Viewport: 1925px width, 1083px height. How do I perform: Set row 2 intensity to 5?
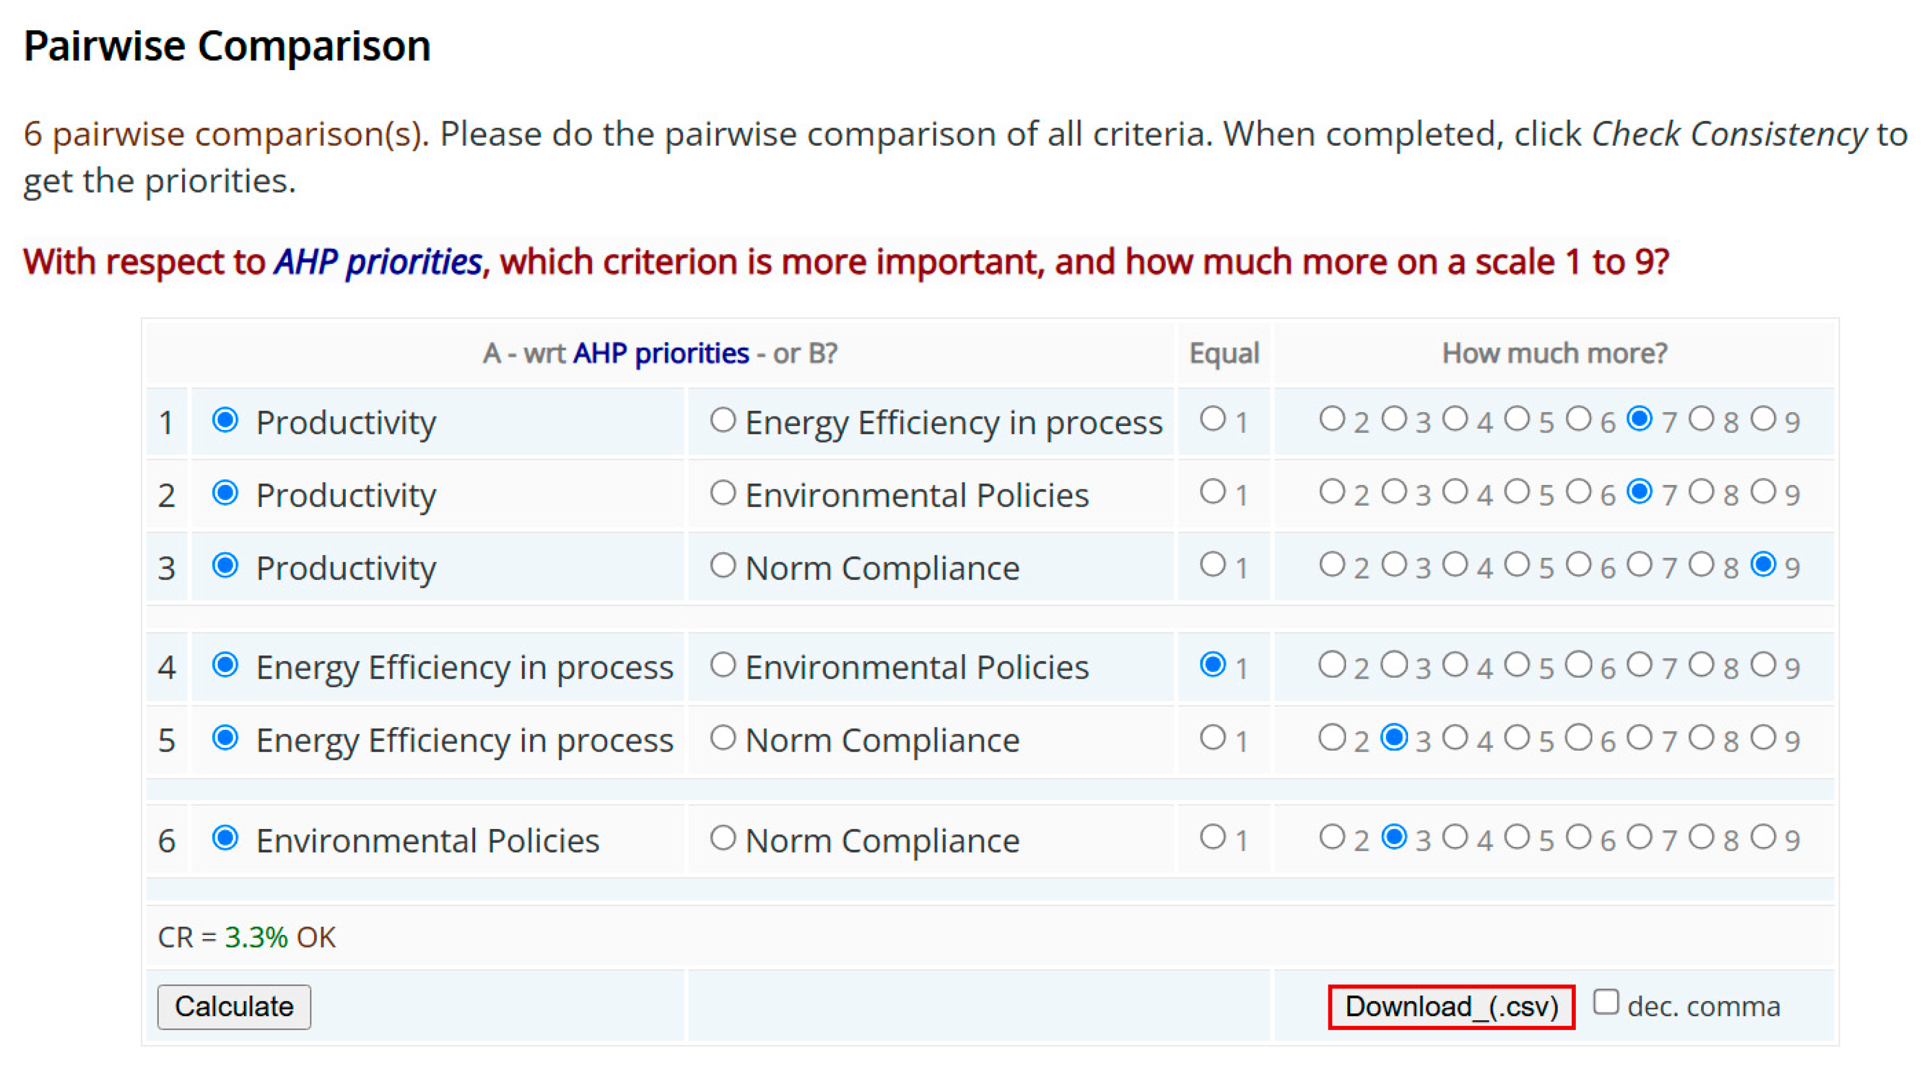click(x=1517, y=492)
